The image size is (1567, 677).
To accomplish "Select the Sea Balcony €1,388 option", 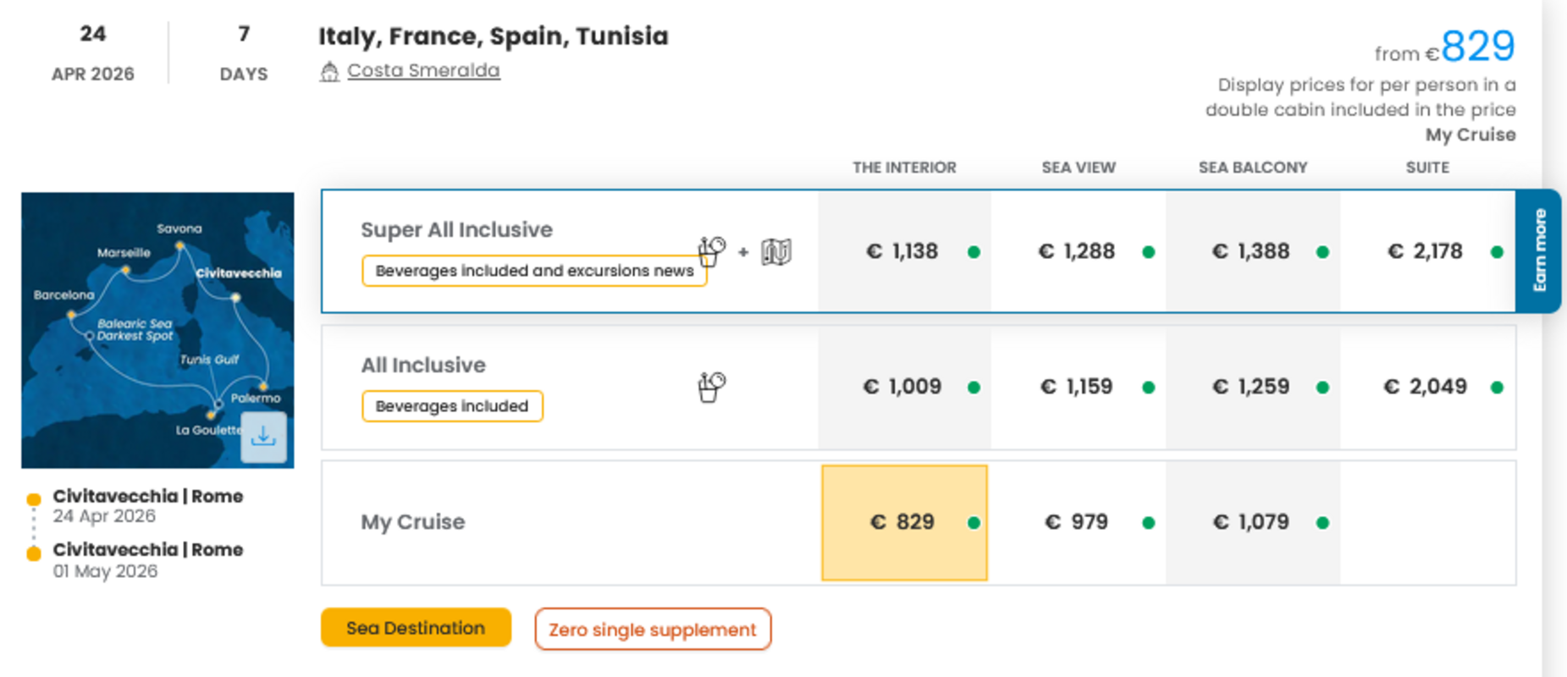I will pos(1253,250).
